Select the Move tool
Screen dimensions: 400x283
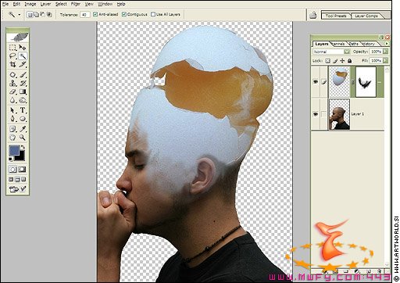coord(23,48)
